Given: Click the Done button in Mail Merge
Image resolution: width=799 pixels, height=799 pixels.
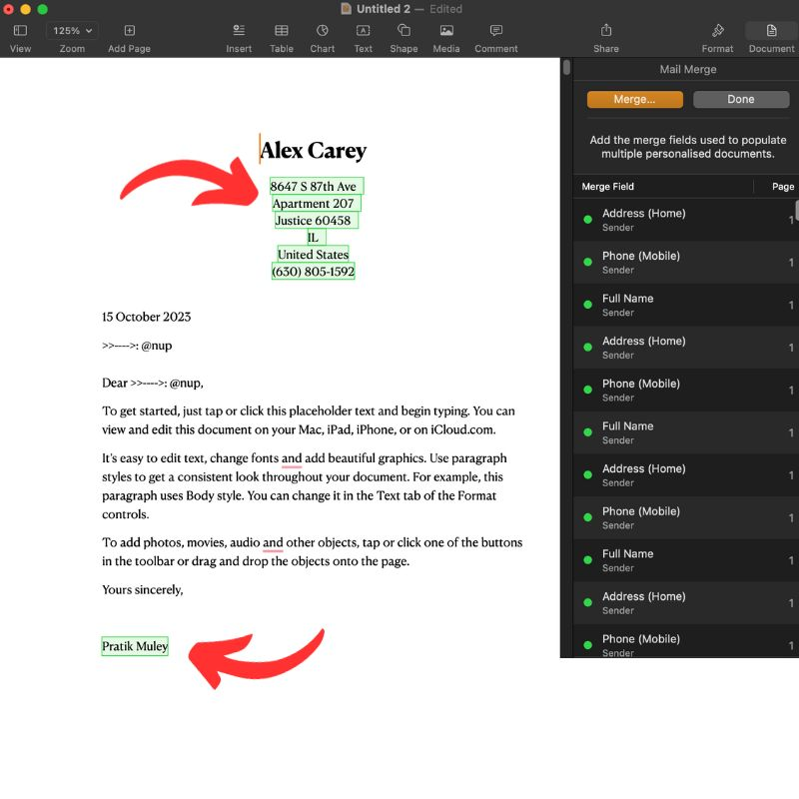Looking at the screenshot, I should (741, 99).
